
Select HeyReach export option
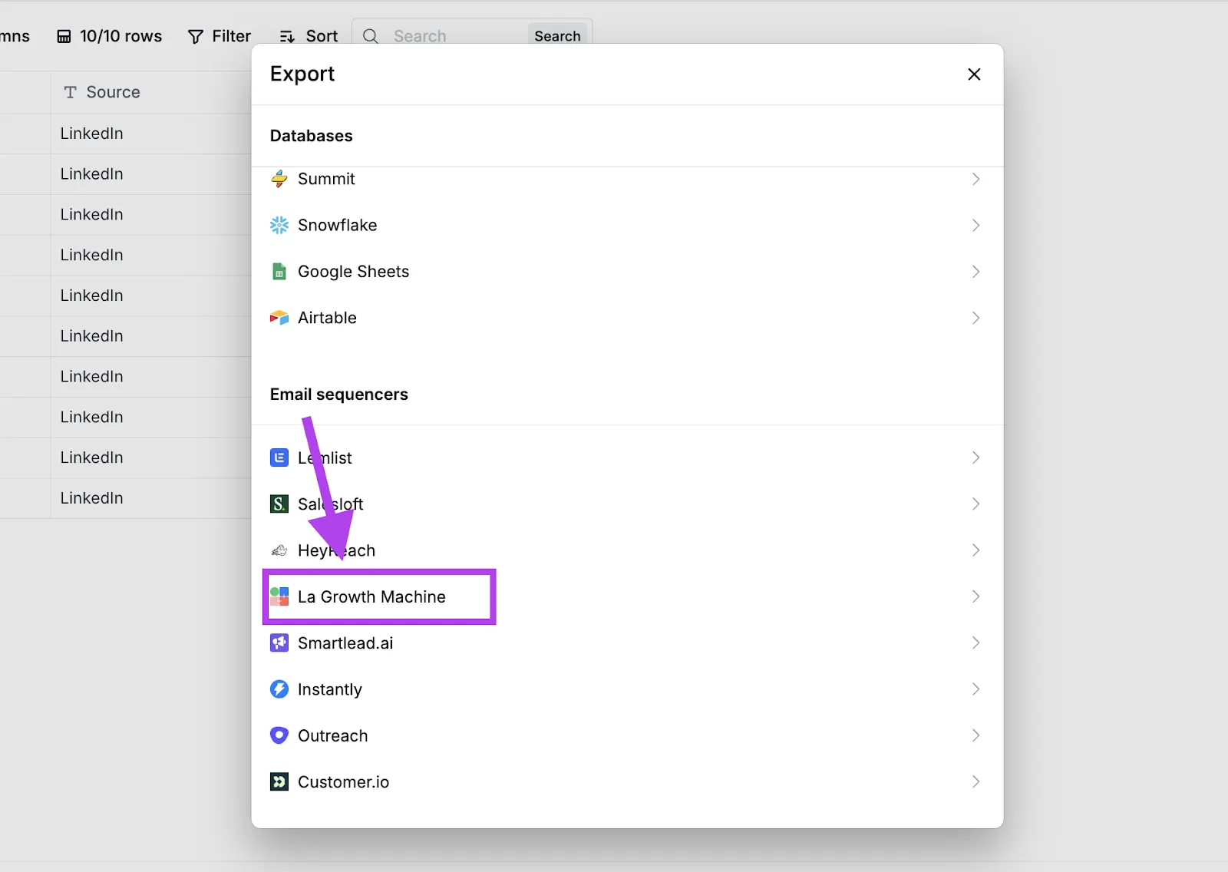tap(627, 550)
